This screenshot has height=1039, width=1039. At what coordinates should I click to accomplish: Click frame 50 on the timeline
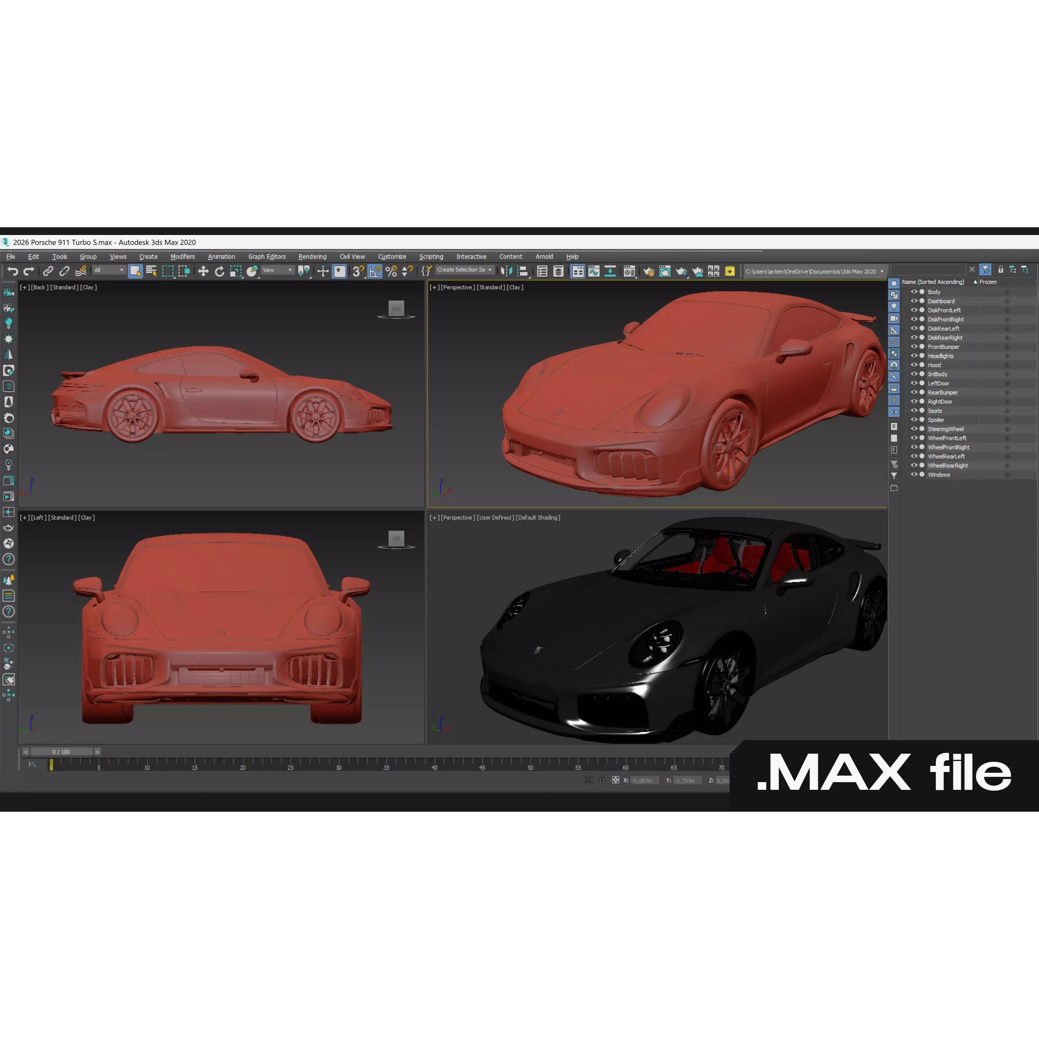point(530,762)
